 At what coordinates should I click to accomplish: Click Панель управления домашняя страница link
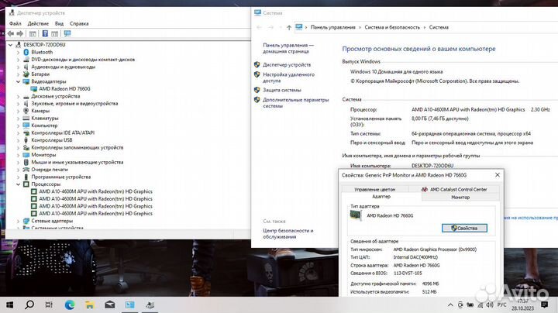(x=288, y=48)
